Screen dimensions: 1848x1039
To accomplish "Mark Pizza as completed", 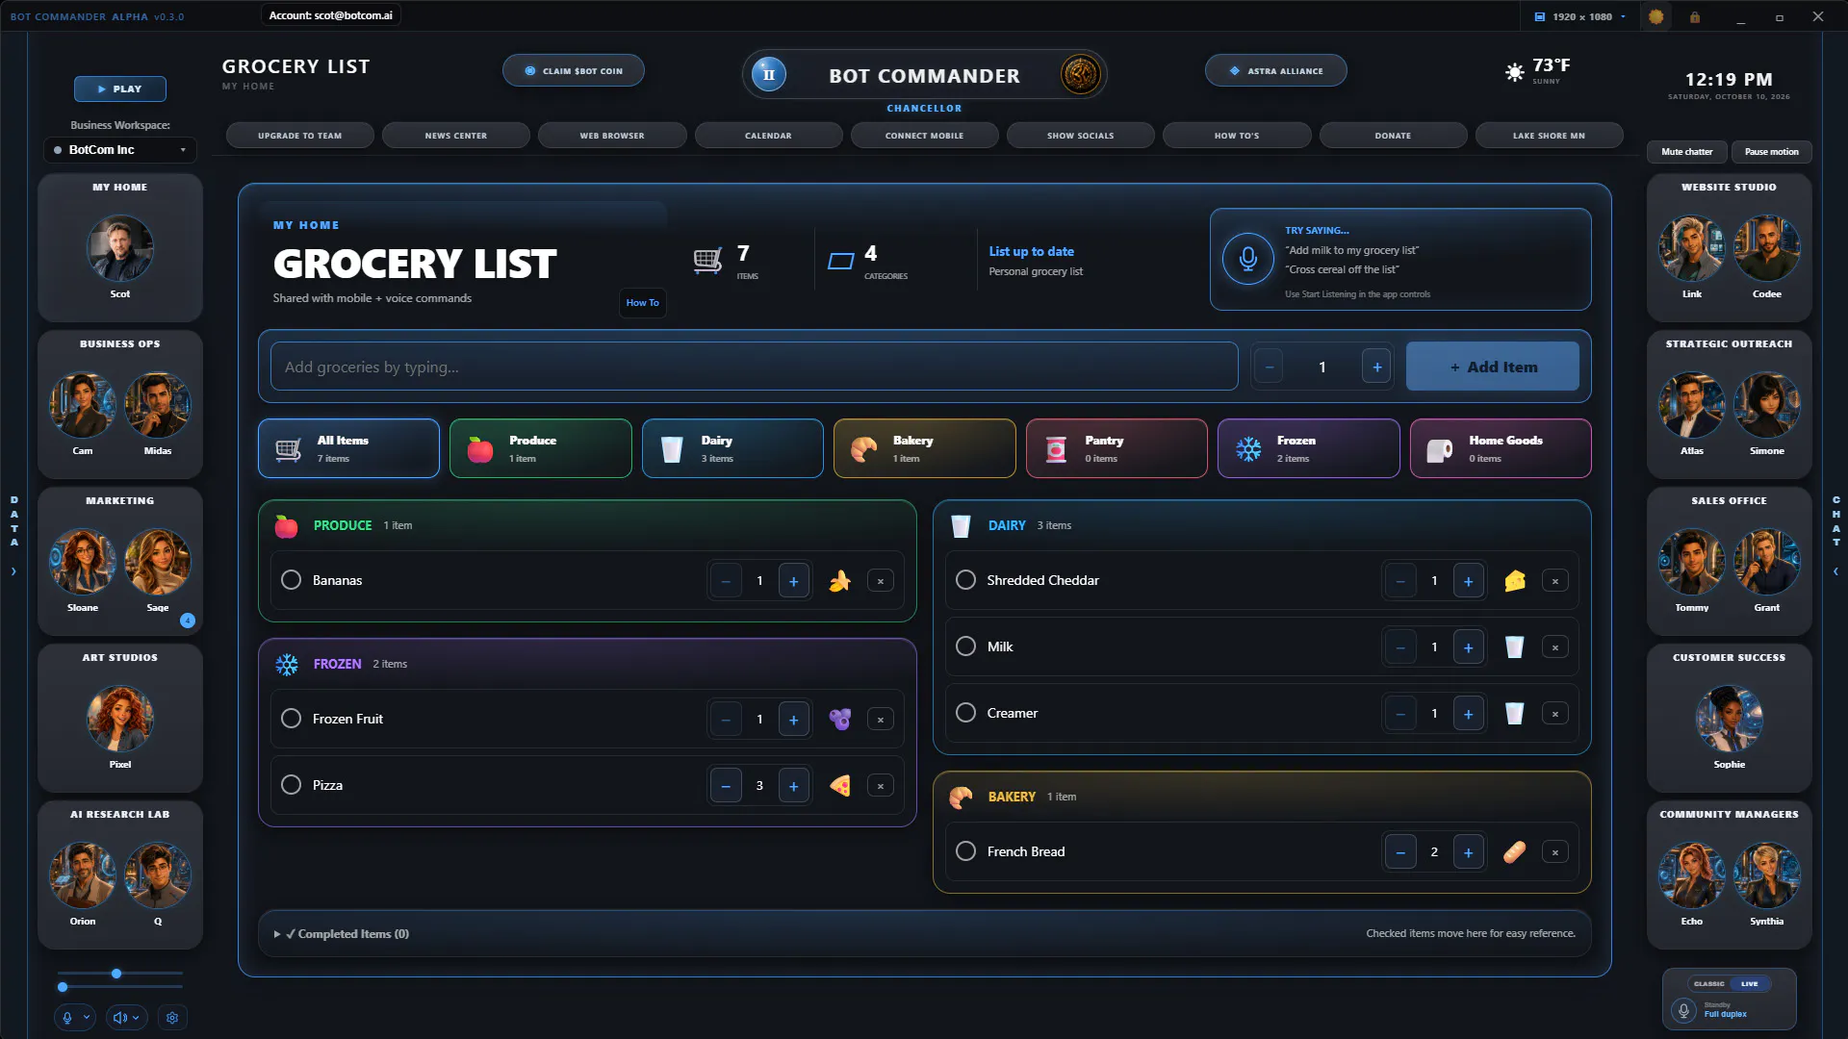I will click(x=291, y=785).
